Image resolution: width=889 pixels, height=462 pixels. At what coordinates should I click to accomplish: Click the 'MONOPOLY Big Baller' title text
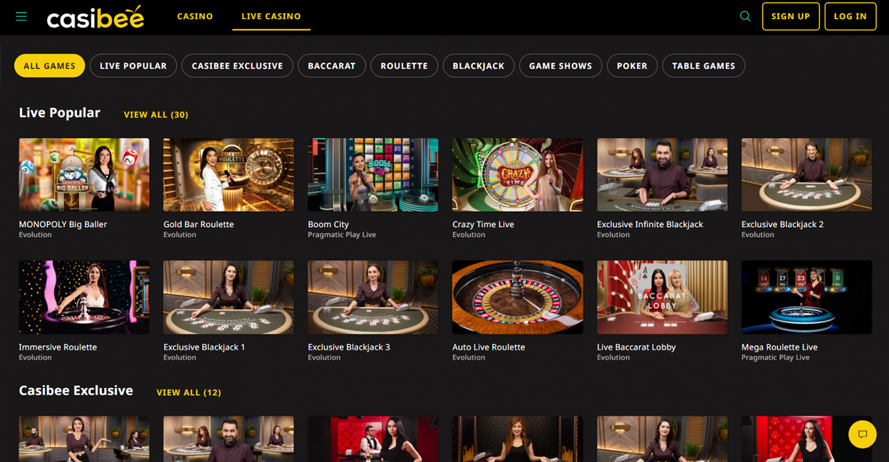[x=63, y=224]
